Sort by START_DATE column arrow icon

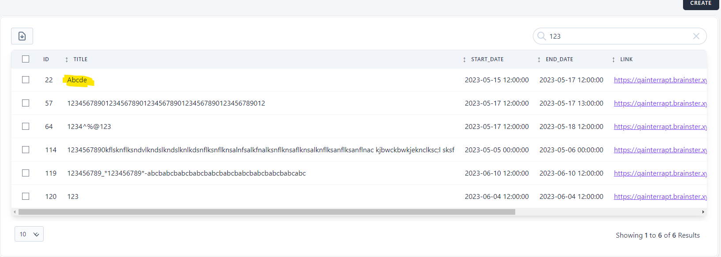(464, 59)
